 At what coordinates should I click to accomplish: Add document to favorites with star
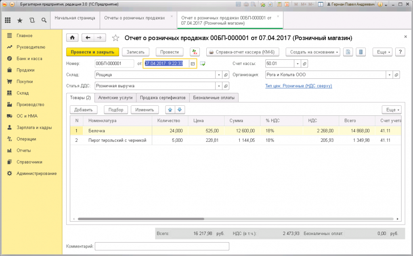[115, 38]
